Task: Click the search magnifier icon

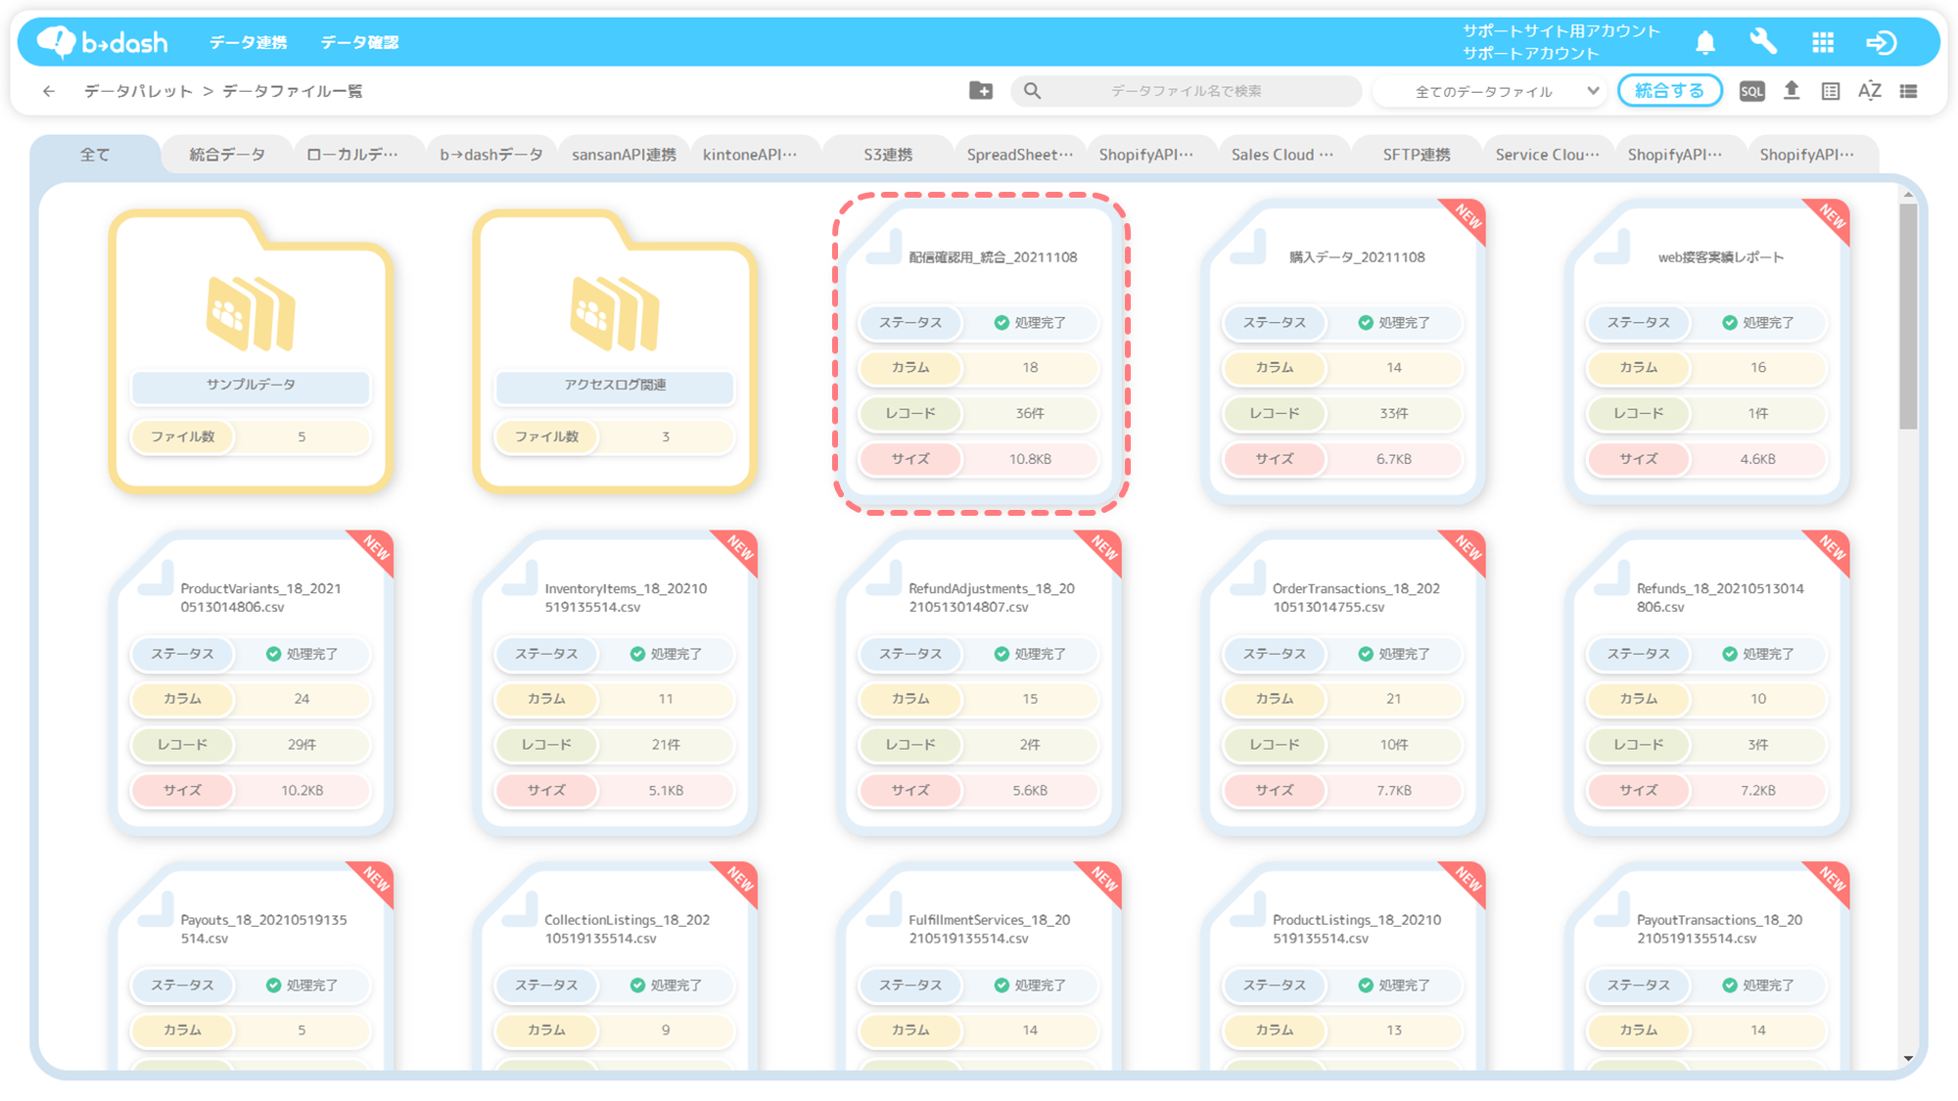Action: [x=1032, y=91]
